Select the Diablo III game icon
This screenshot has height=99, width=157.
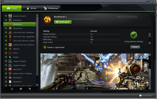click(x=10, y=49)
